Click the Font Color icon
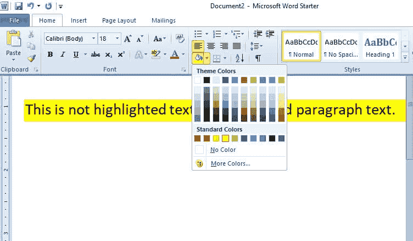Image resolution: width=413 pixels, height=241 pixels. [175, 54]
